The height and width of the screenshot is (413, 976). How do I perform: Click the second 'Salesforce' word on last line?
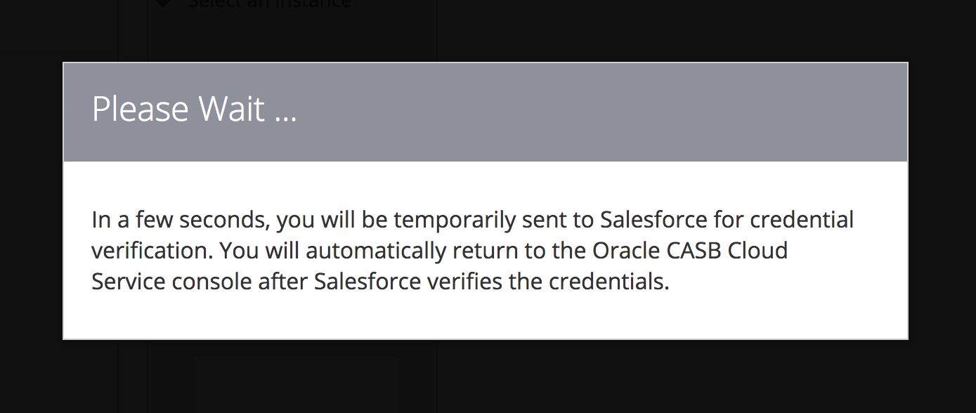tap(367, 282)
